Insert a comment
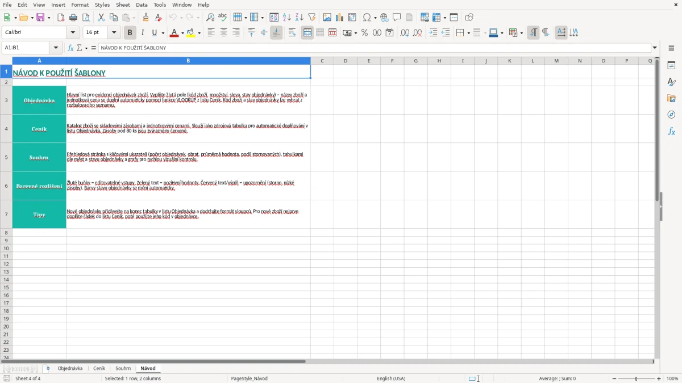Screen dimensions: 682x383 397,18
